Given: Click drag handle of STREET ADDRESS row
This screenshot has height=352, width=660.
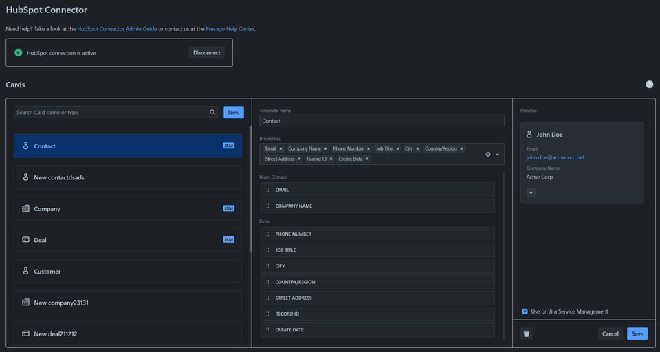Looking at the screenshot, I should point(267,298).
